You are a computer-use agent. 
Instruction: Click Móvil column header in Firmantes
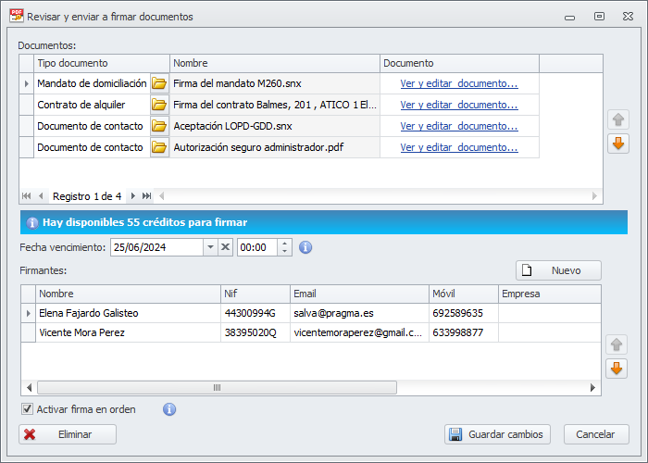pos(464,294)
